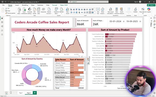Screen dimensions: 156x97
Task: Publish the report
Action: pyautogui.click(x=135, y=10)
